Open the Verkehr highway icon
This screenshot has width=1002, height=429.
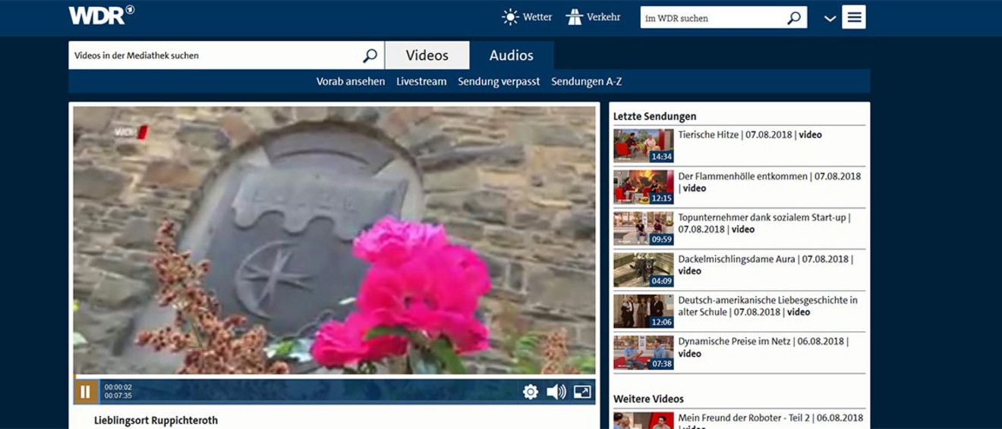coord(575,17)
